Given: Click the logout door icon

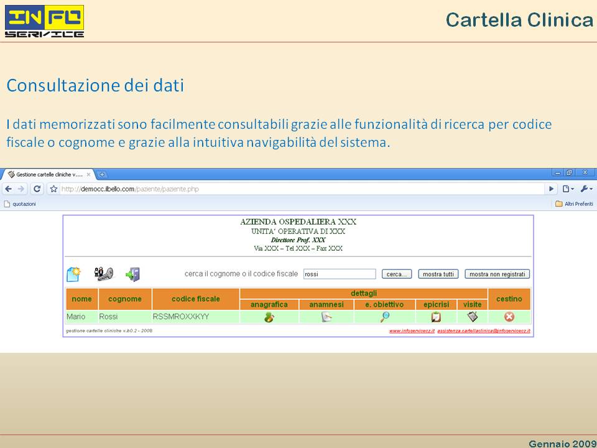Looking at the screenshot, I should 132,274.
